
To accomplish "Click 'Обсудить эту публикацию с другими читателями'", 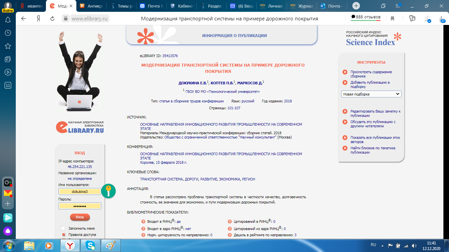I will [373, 124].
